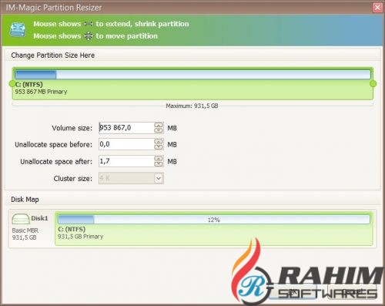
Task: Decrease Unallocate space after value
Action: tap(159, 164)
